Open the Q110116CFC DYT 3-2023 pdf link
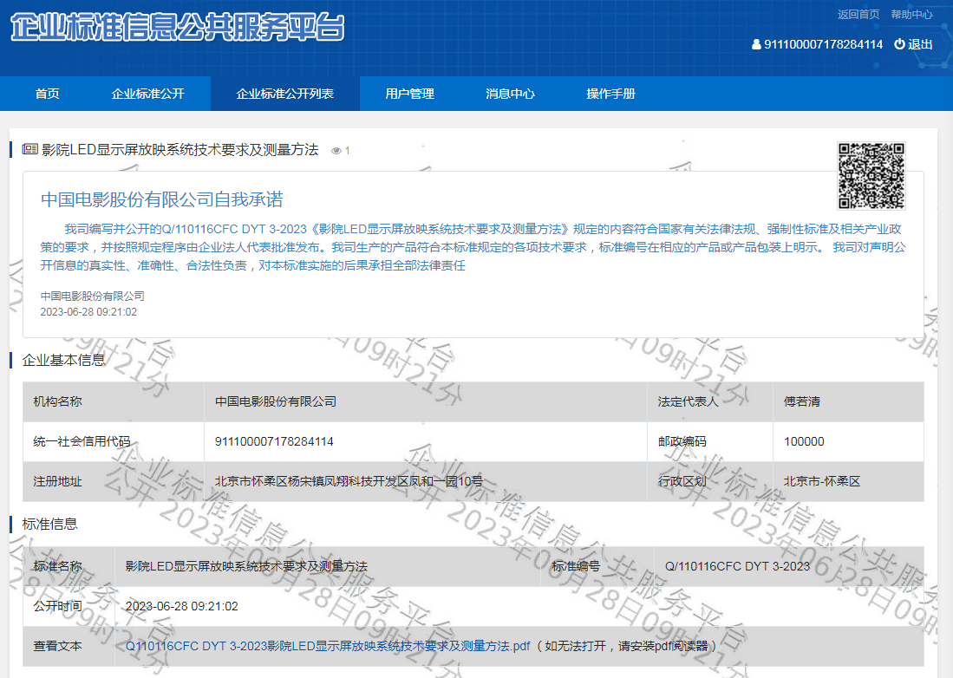 [328, 646]
